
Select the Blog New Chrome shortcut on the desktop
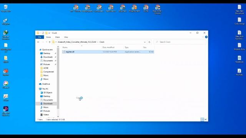(x=123, y=8)
